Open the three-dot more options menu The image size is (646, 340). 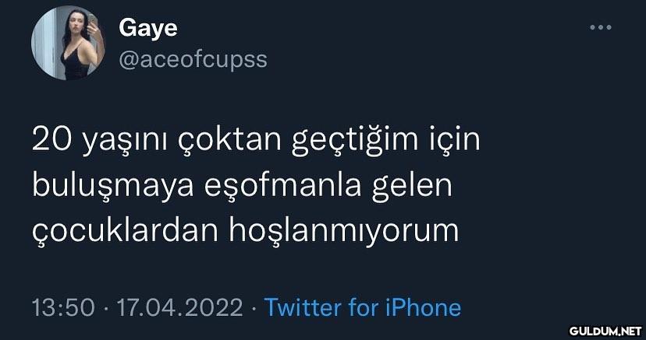tap(600, 28)
